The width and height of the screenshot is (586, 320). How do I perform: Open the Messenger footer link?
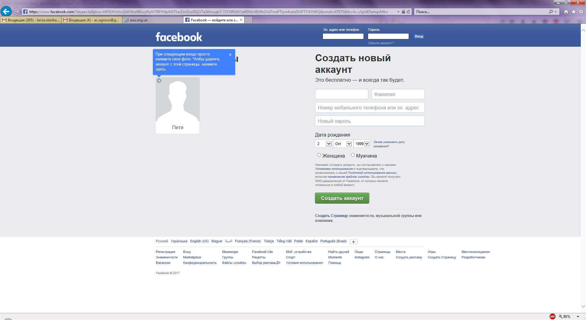coord(230,252)
